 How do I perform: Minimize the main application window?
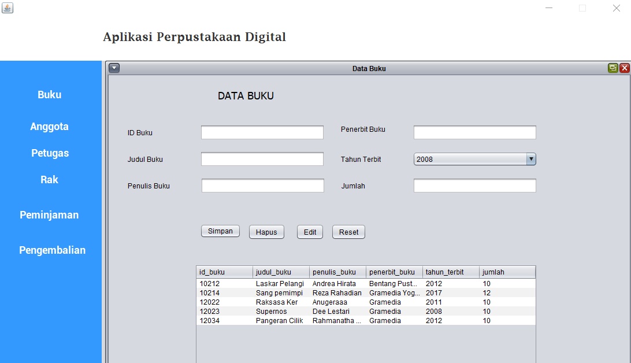[x=548, y=8]
